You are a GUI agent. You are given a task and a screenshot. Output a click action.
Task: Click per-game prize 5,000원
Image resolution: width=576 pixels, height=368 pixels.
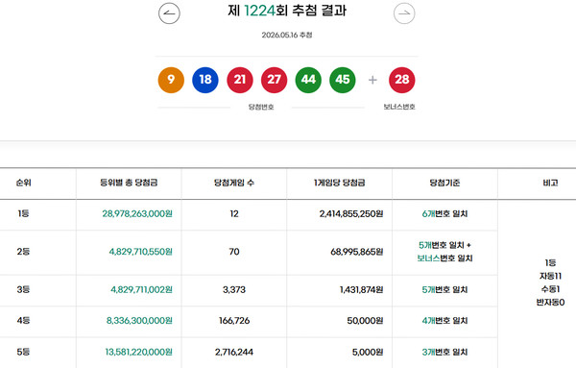(x=368, y=352)
